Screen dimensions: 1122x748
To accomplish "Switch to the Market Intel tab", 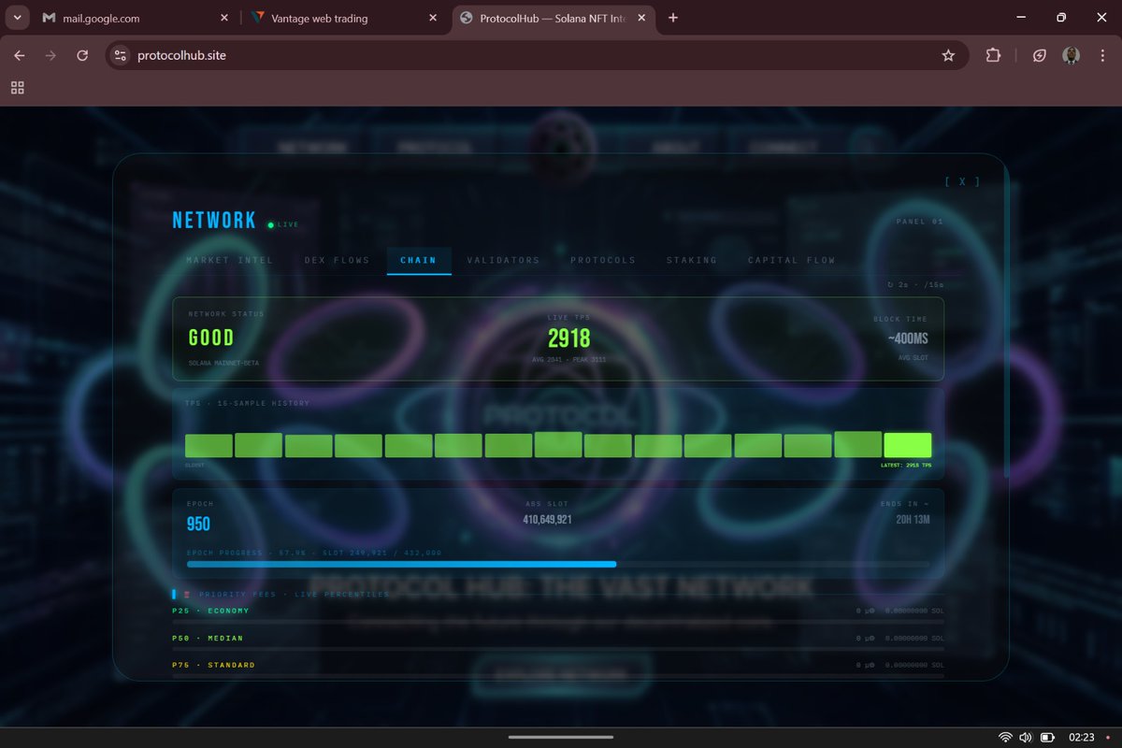I will coord(230,260).
